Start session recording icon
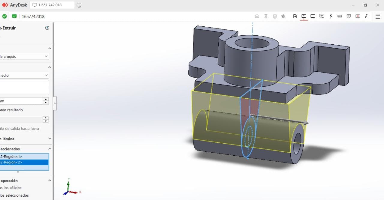This screenshot has width=384, height=200. (x=358, y=16)
